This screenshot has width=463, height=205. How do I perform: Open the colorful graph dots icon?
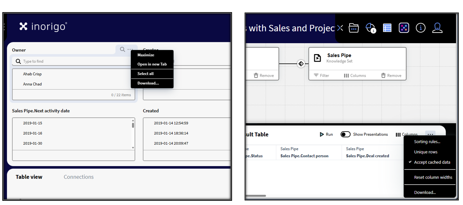point(404,28)
